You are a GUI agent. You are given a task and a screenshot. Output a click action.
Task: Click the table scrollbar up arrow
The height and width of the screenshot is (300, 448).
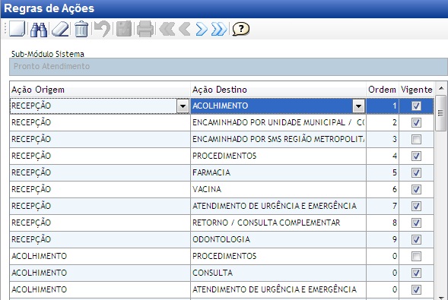coord(441,88)
